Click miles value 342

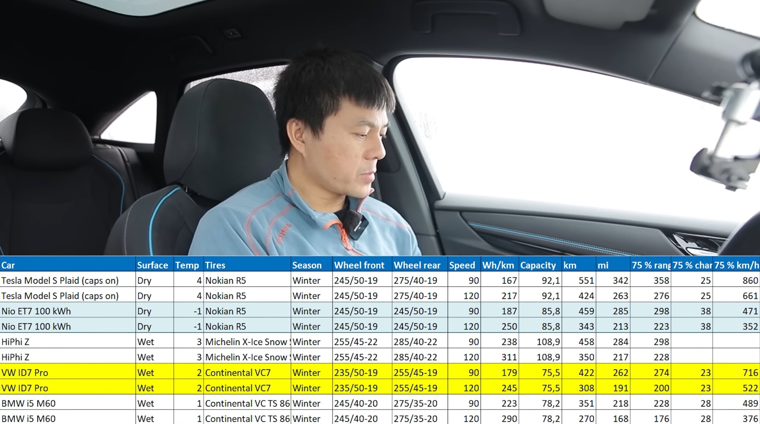[x=620, y=280]
